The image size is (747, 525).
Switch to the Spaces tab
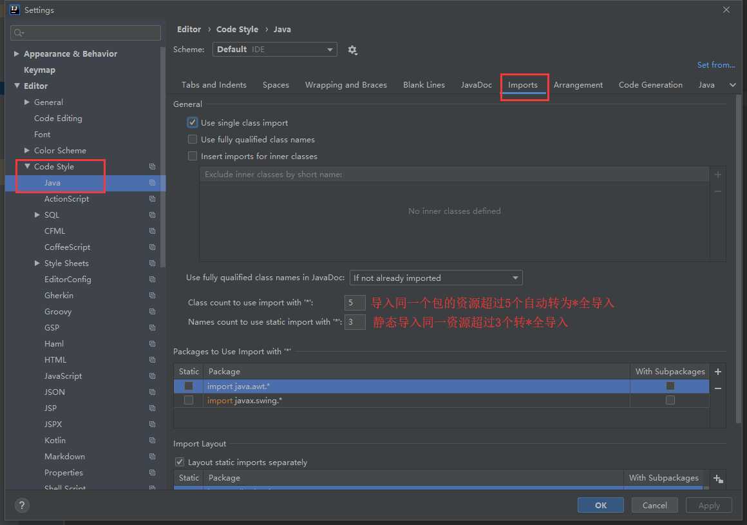(276, 85)
